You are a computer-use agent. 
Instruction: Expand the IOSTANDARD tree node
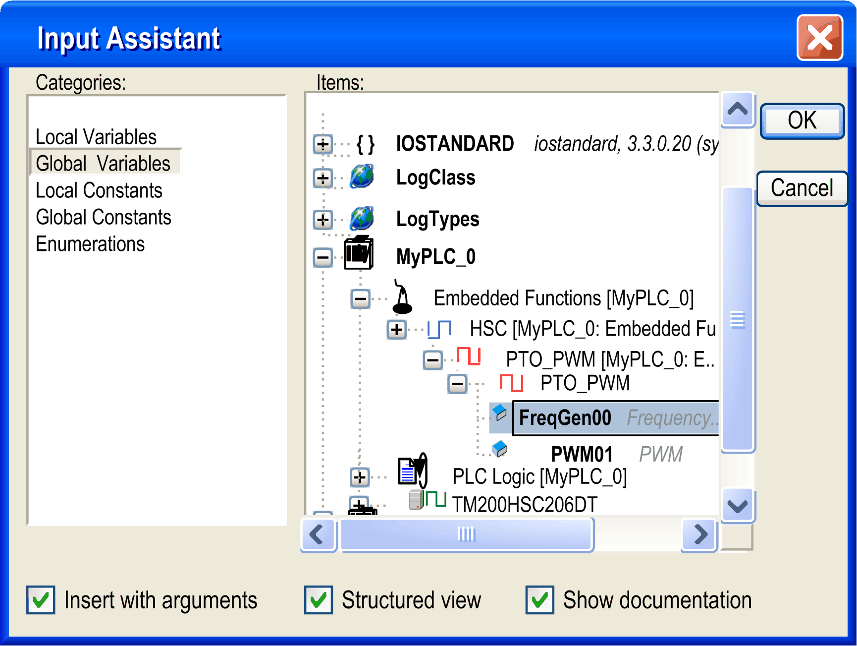323,145
